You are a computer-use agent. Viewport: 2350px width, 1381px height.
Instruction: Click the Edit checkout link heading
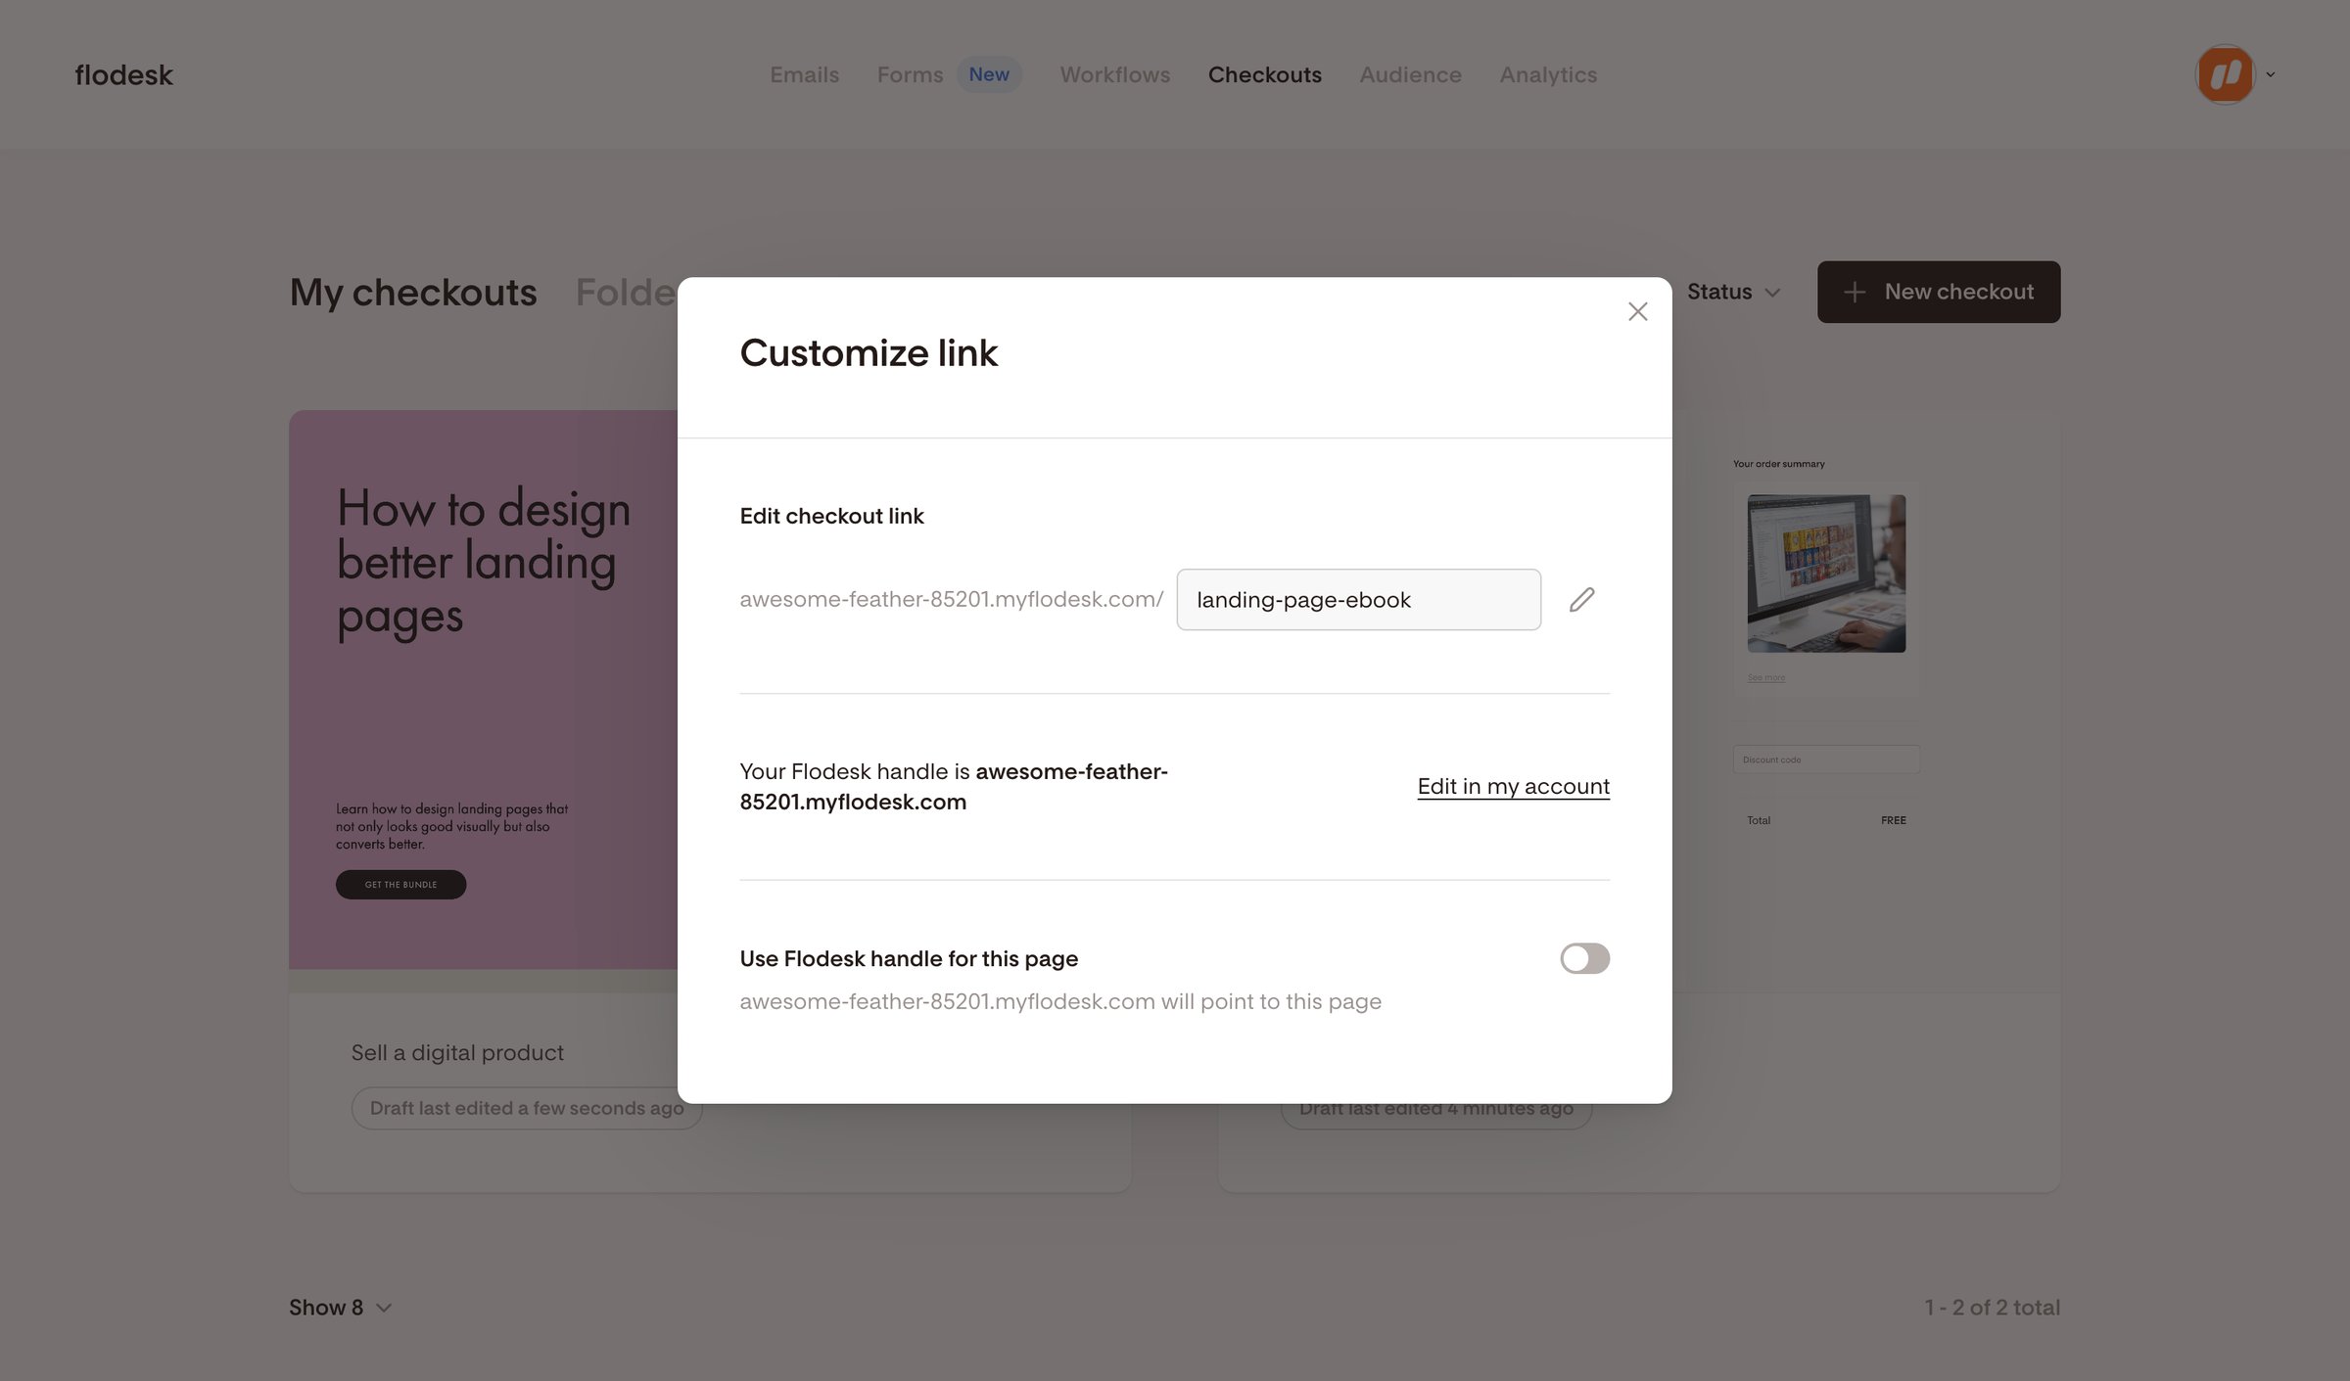831,516
